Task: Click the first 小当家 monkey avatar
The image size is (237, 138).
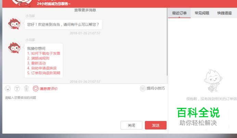Action: (x=14, y=24)
